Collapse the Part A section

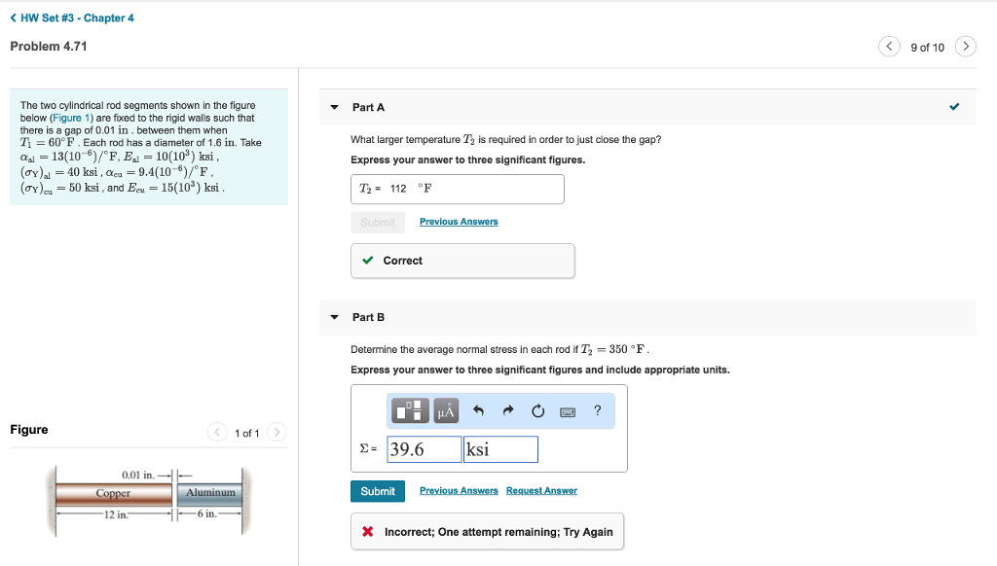point(335,107)
